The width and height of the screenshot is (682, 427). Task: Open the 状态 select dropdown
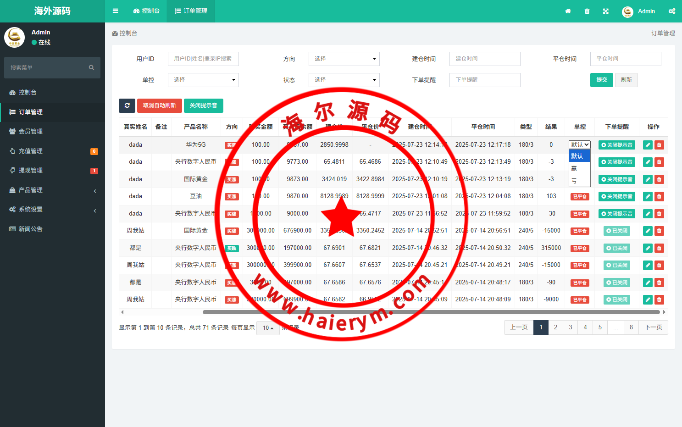pos(344,80)
